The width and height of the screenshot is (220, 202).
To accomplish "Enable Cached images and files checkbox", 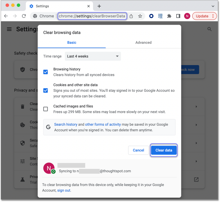I will click(x=45, y=109).
